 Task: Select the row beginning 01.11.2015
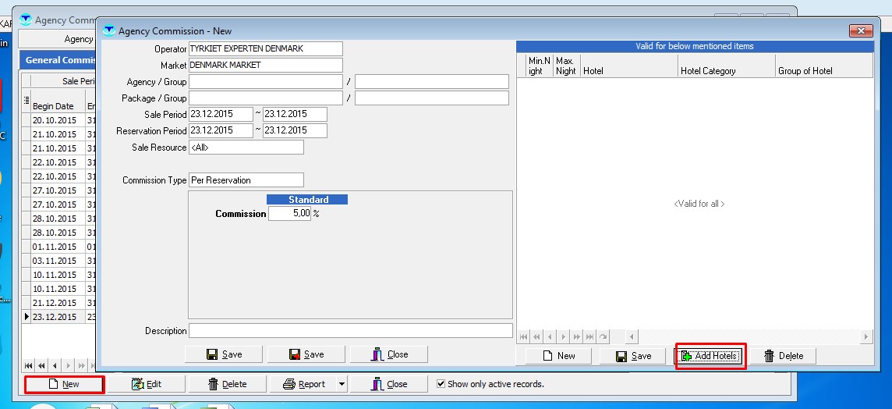(54, 247)
